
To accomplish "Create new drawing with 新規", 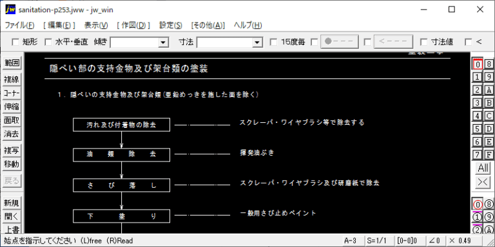I will point(12,203).
